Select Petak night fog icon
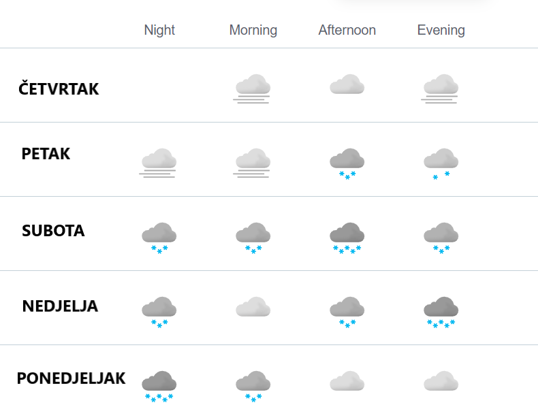 pyautogui.click(x=159, y=163)
